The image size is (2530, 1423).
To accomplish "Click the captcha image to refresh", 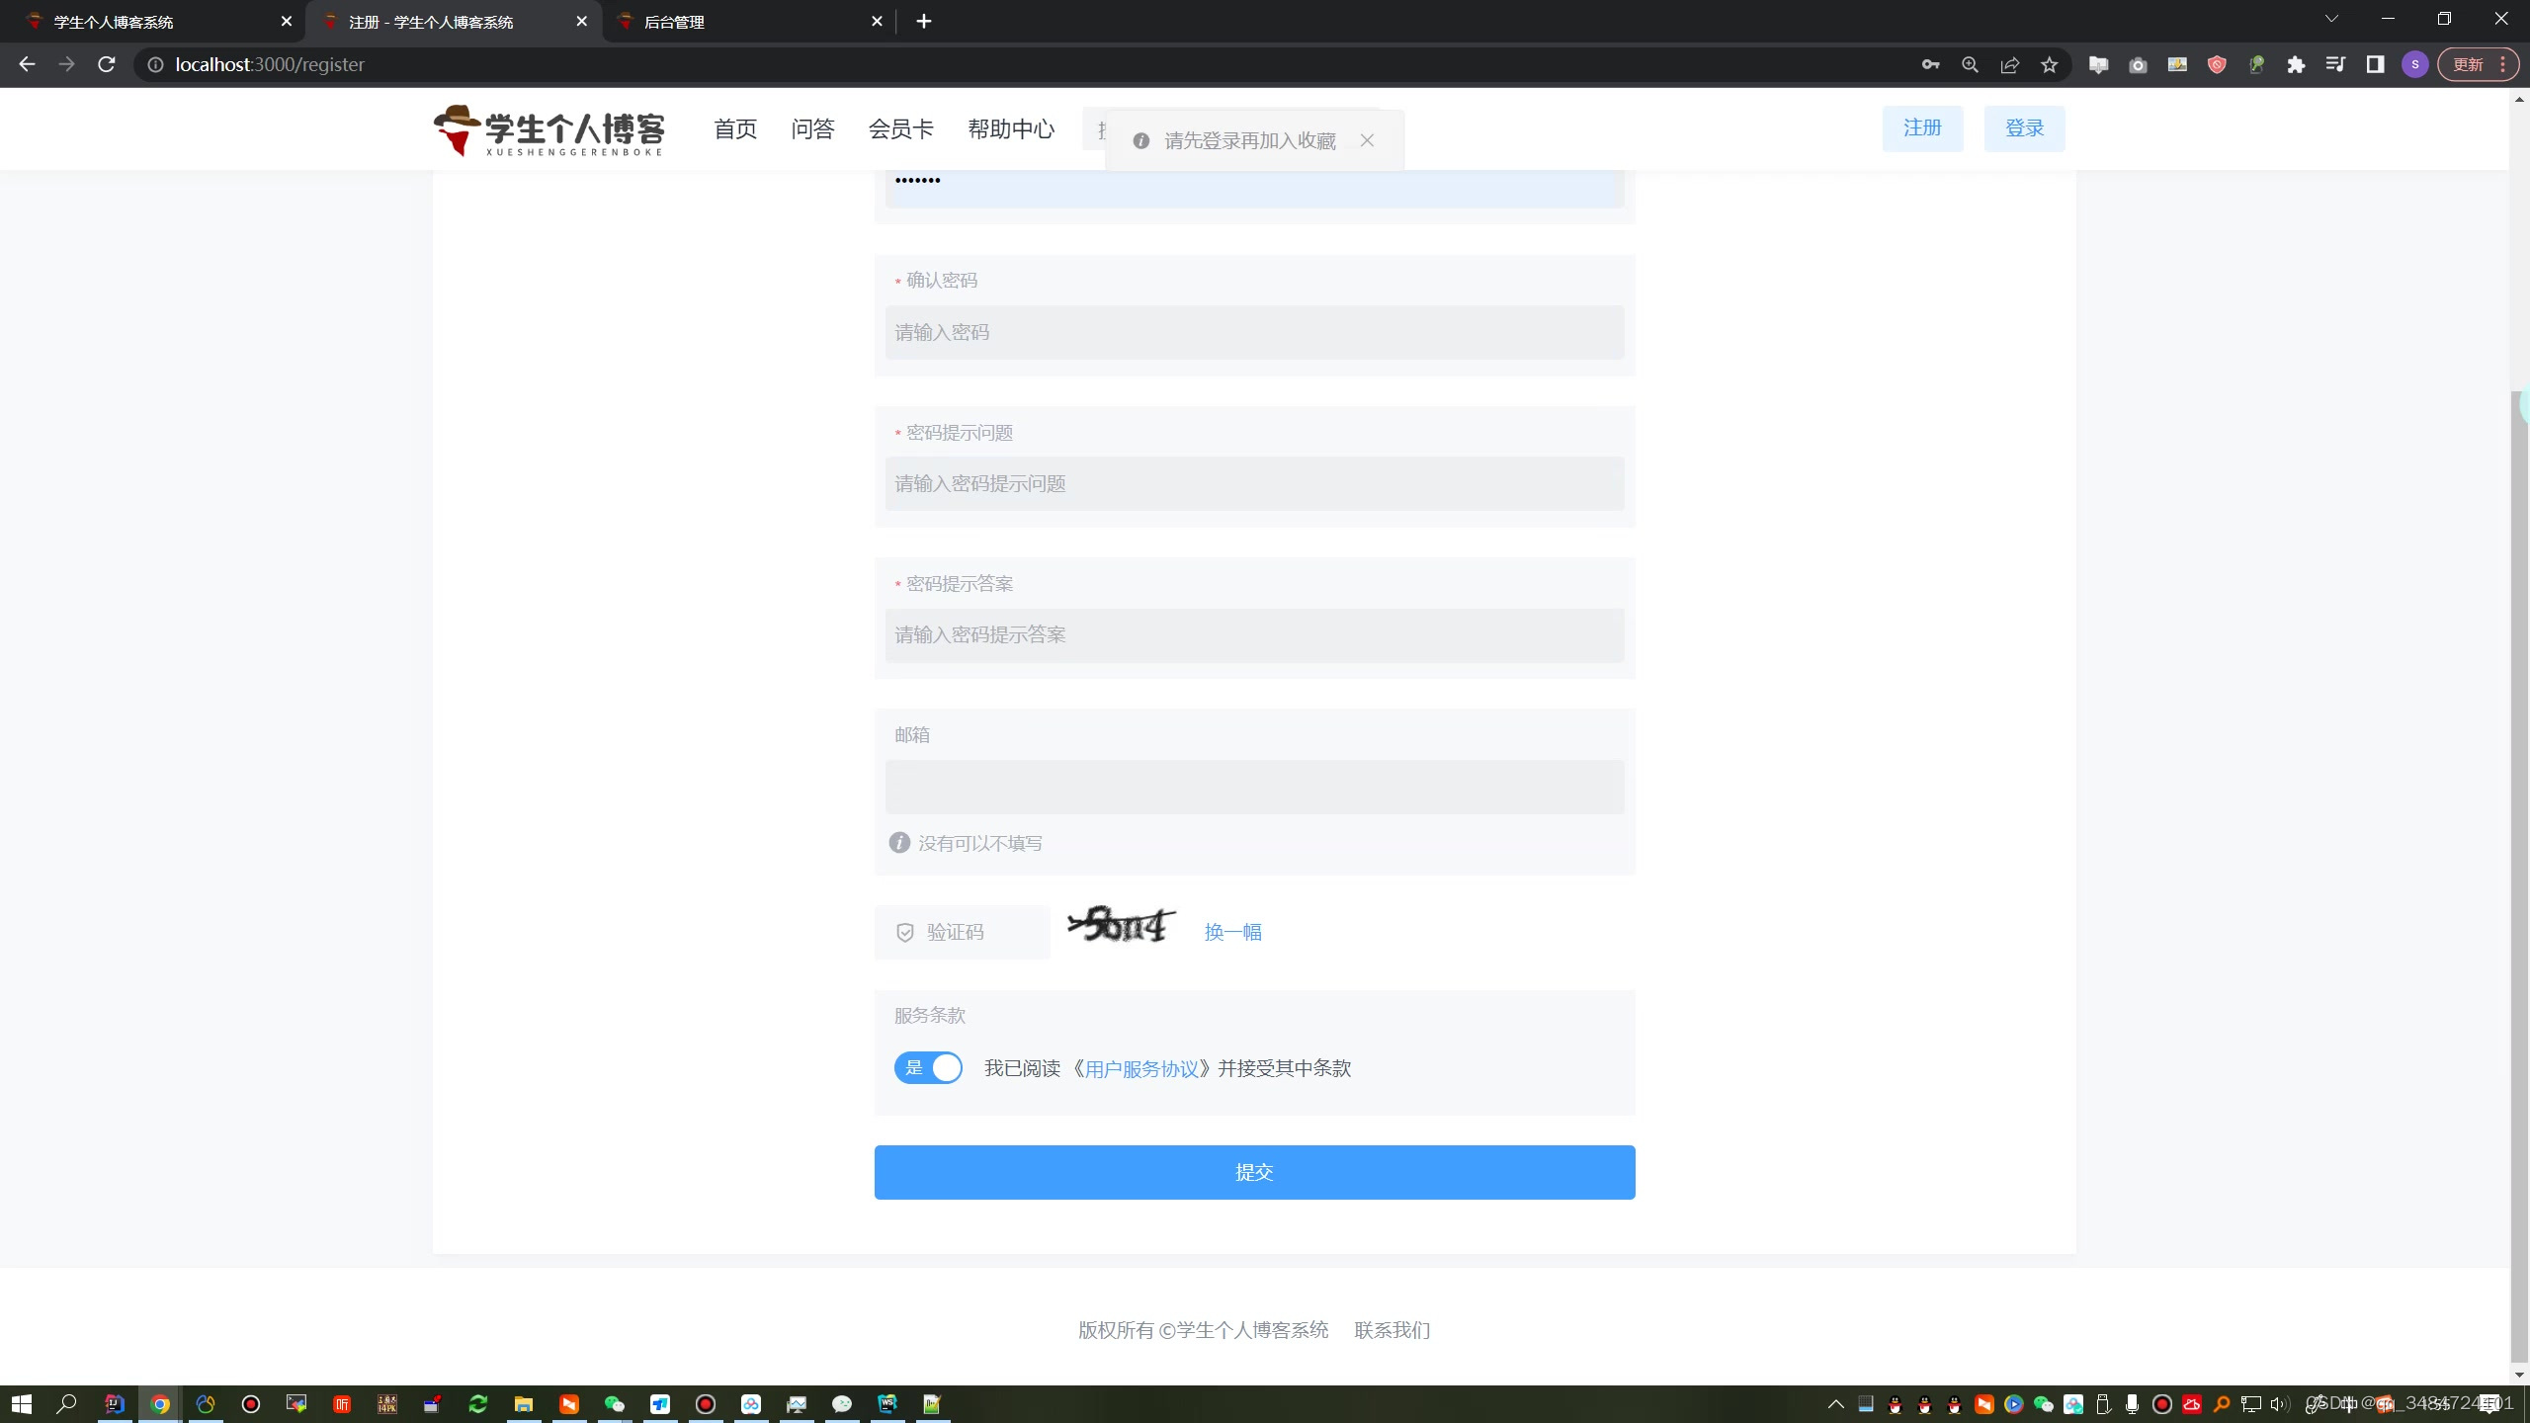I will 1122,926.
